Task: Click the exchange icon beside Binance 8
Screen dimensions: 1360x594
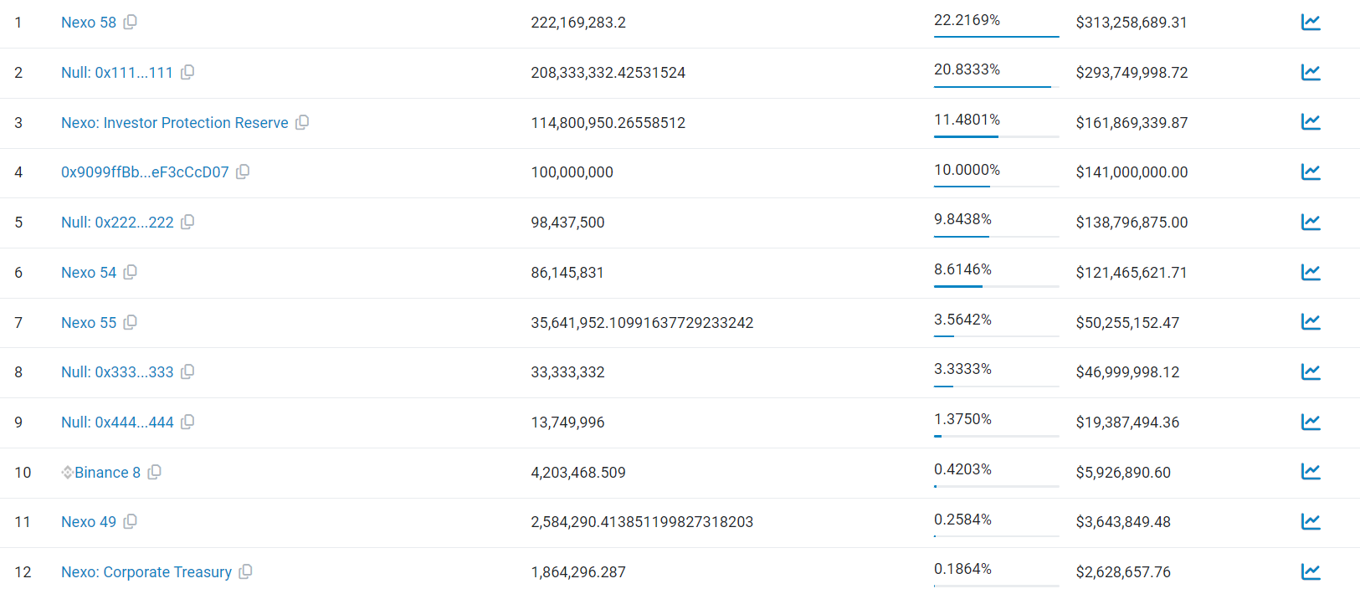Action: click(67, 472)
